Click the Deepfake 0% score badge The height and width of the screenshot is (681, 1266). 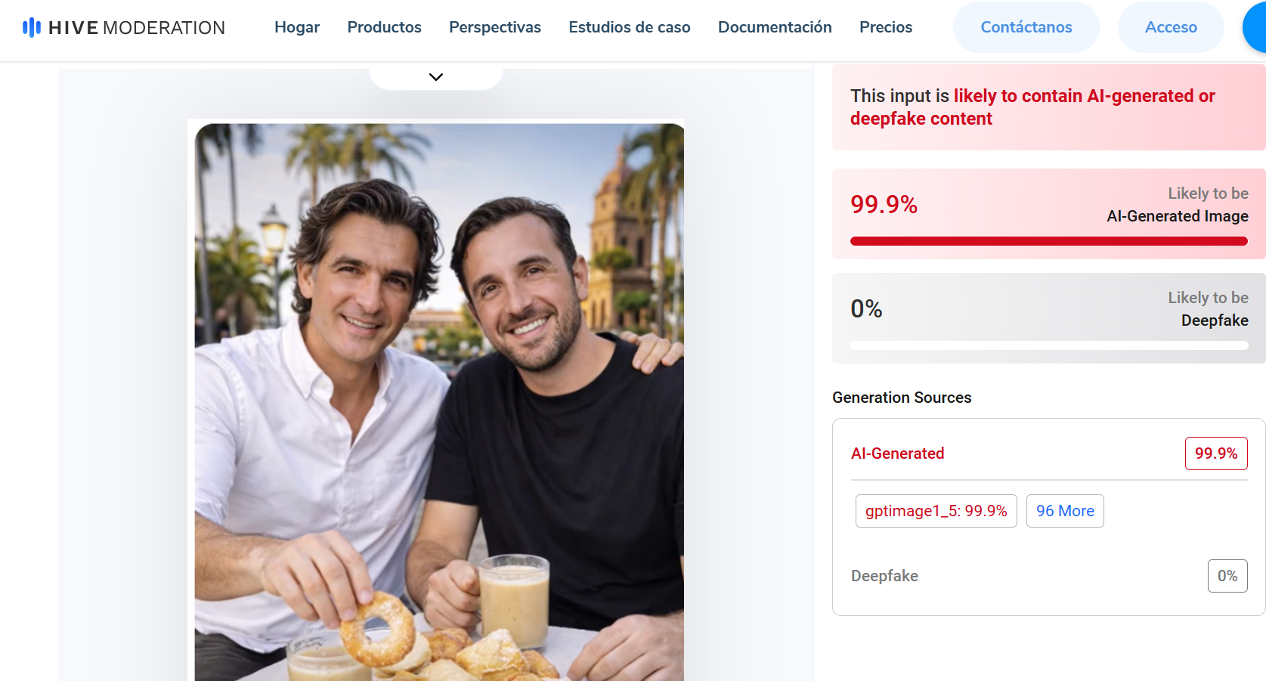point(1227,576)
